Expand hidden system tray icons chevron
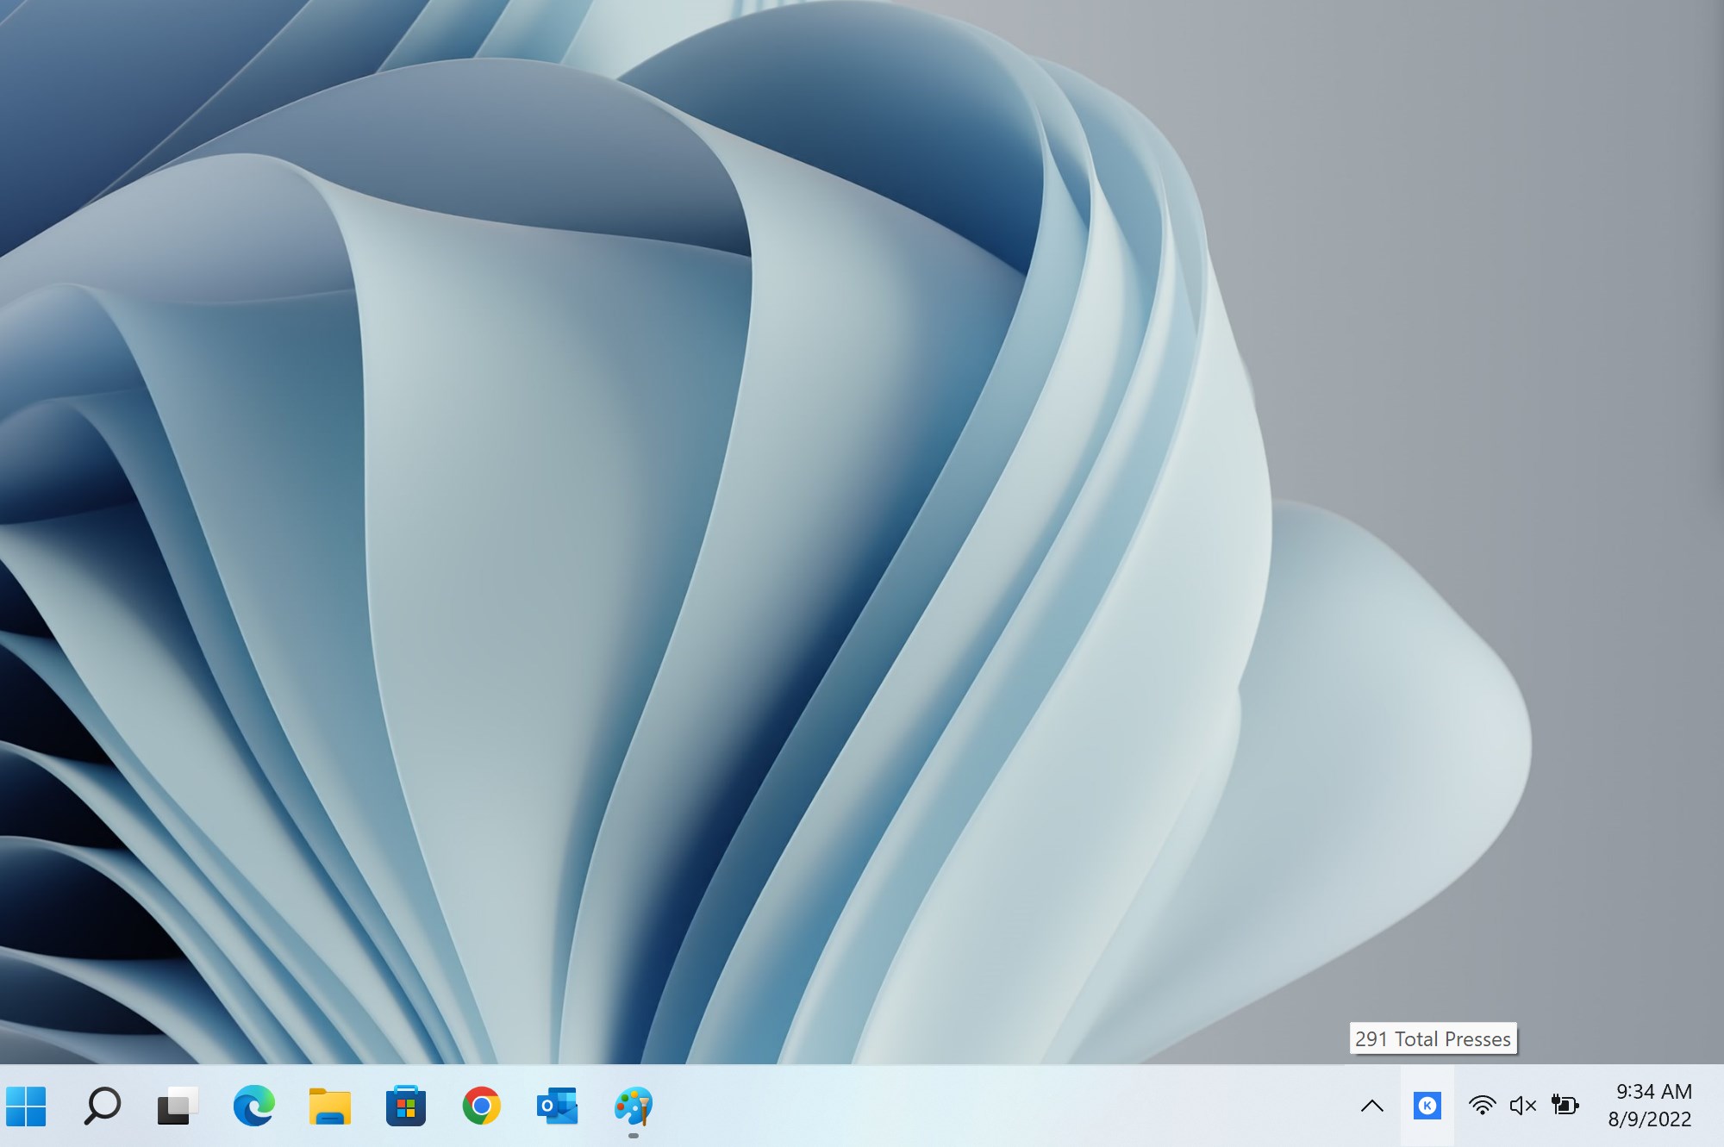Screen dimensions: 1724x1147 pos(1372,1106)
